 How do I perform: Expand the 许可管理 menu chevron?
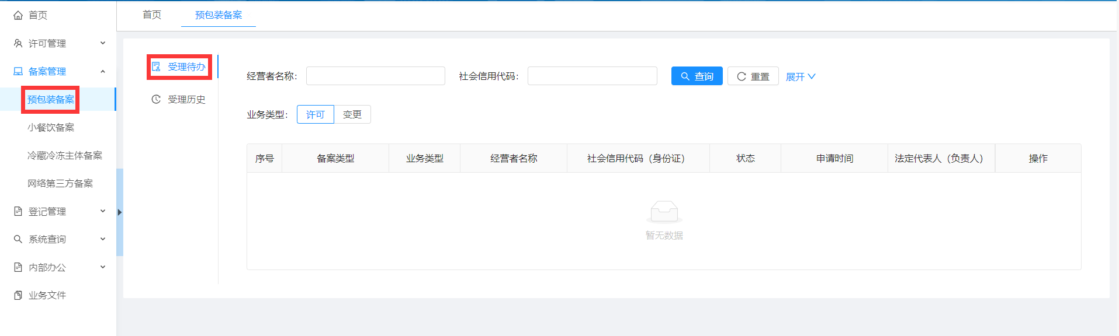[x=103, y=43]
